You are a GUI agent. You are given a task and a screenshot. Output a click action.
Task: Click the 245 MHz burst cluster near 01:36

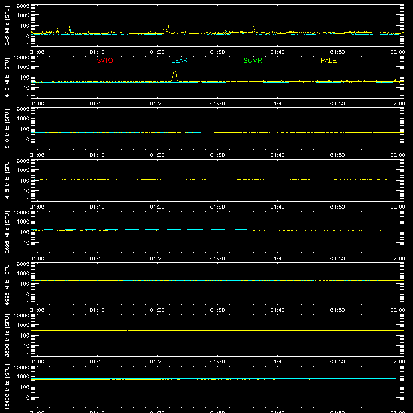253,29
